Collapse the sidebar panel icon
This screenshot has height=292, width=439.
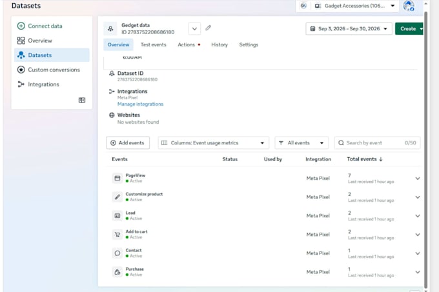[82, 100]
